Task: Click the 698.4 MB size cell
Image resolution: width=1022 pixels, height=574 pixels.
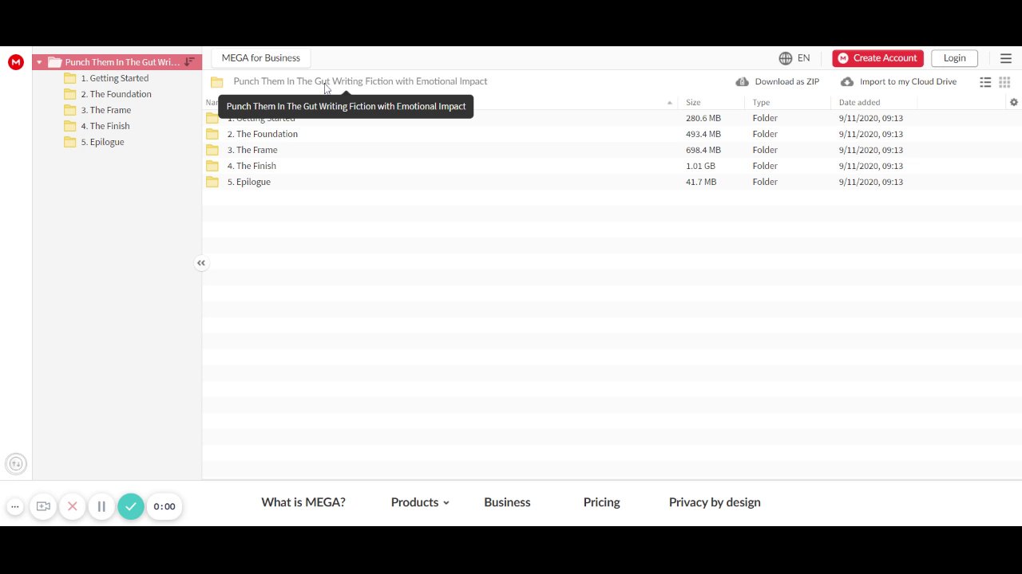Action: point(703,150)
